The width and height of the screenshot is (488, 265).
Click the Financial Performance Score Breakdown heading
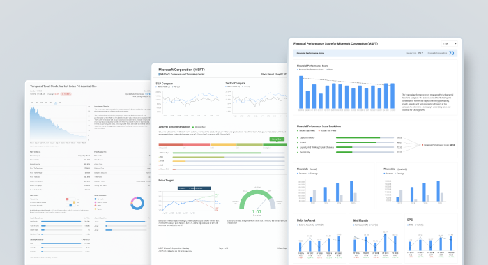[x=319, y=126]
